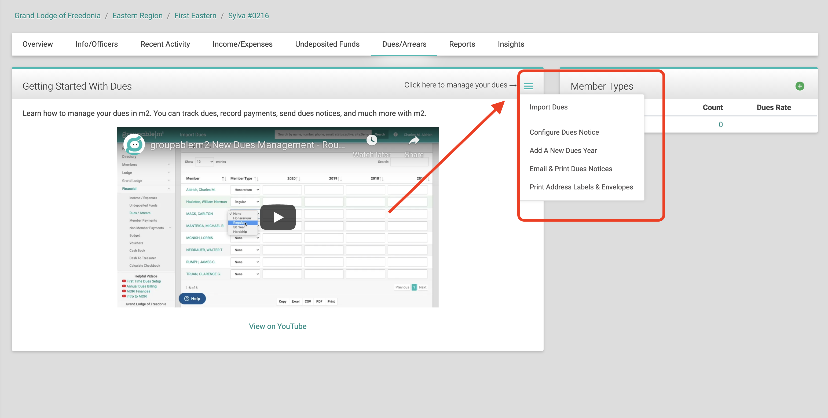Click the green plus add member type icon
Viewport: 828px width, 418px height.
pyautogui.click(x=800, y=86)
